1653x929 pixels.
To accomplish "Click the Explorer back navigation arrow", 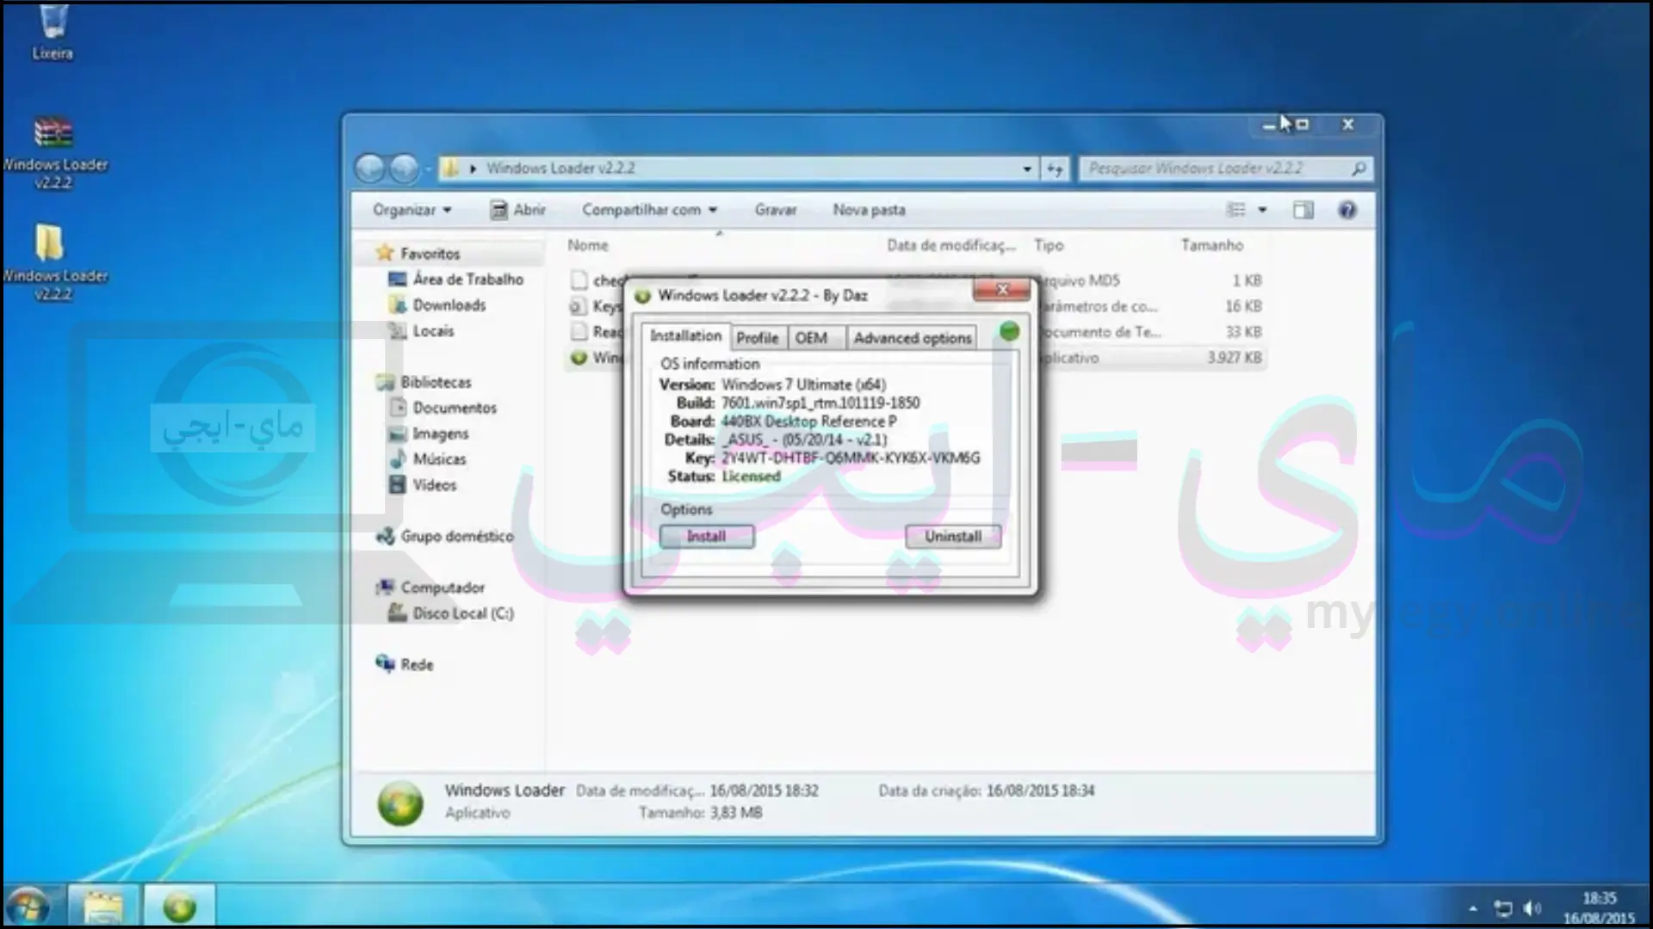I will [x=370, y=169].
